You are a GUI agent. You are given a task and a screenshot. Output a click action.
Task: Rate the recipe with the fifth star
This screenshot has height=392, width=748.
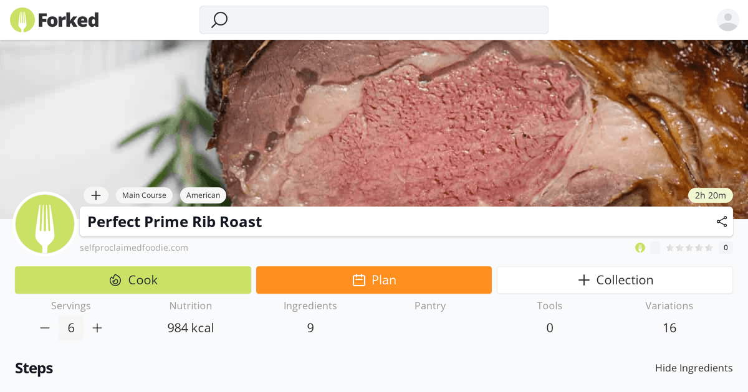pos(710,248)
